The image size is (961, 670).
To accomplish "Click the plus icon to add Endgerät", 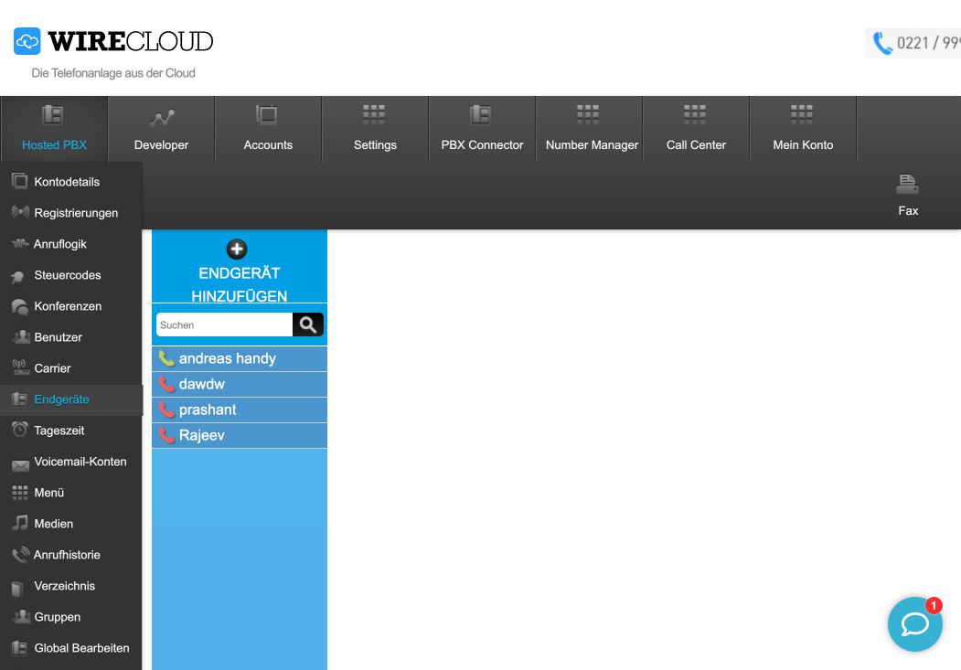I will click(237, 249).
